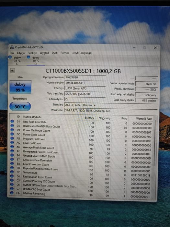The image size is (170, 227).
Task: Minimize the CrystalDiskInfo window
Action: point(134,47)
